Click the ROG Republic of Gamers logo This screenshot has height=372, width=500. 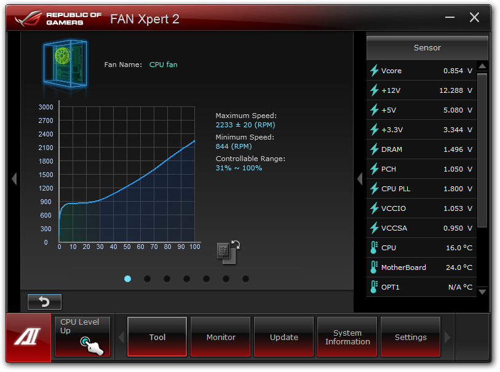coord(58,18)
